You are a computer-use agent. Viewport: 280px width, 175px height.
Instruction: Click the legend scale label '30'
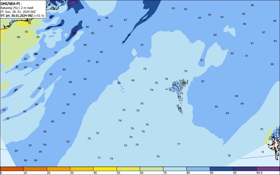[72, 173]
